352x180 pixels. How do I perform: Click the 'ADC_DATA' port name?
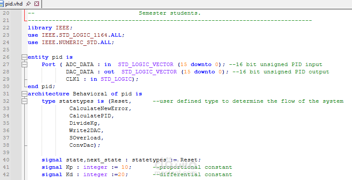pyautogui.click(x=80, y=64)
